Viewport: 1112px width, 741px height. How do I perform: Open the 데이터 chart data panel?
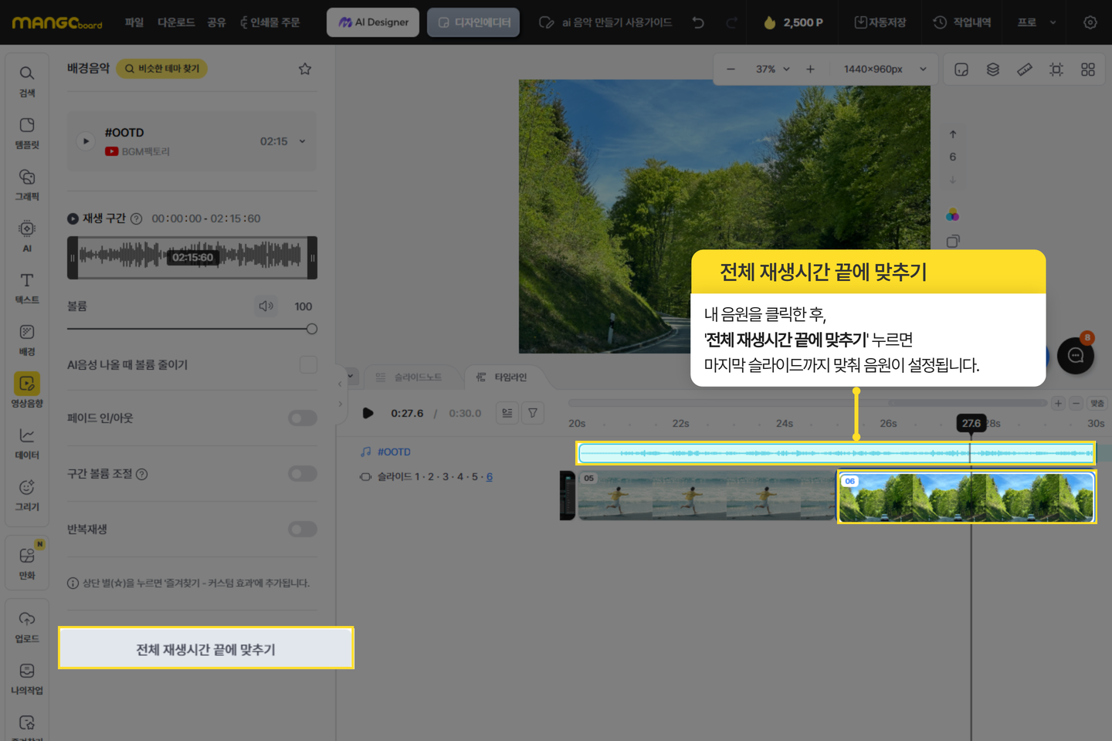coord(27,443)
